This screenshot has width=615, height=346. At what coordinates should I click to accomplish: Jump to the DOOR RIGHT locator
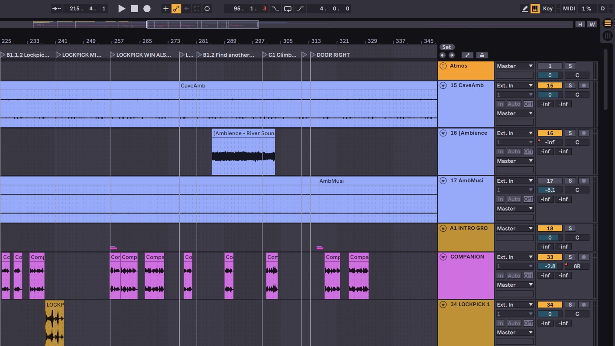click(330, 55)
